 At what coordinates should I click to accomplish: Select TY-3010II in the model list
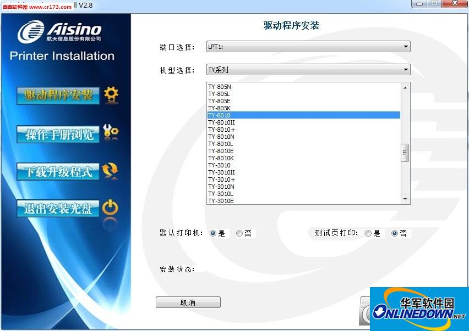pos(304,173)
